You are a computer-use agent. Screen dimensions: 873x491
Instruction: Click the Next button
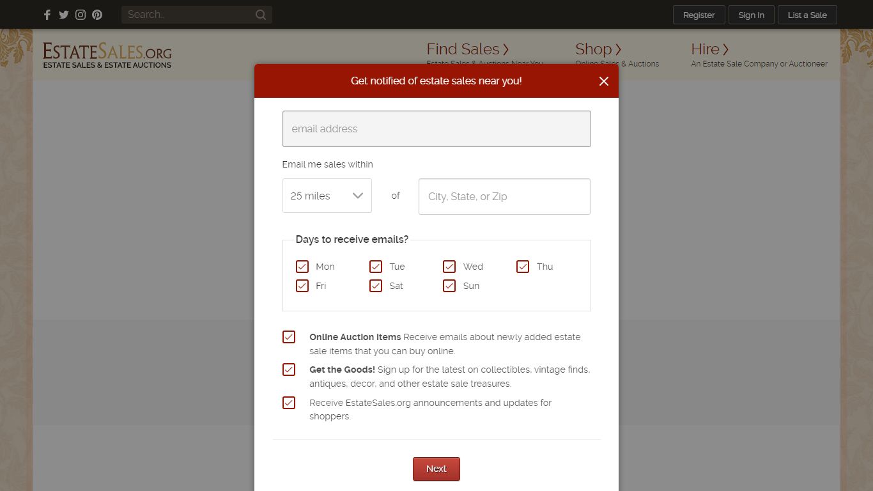pos(436,469)
